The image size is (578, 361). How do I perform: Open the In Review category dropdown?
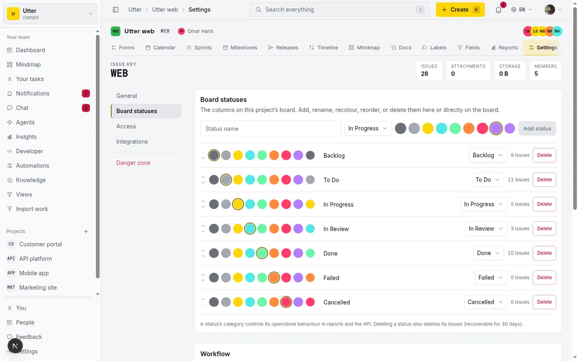[486, 229]
